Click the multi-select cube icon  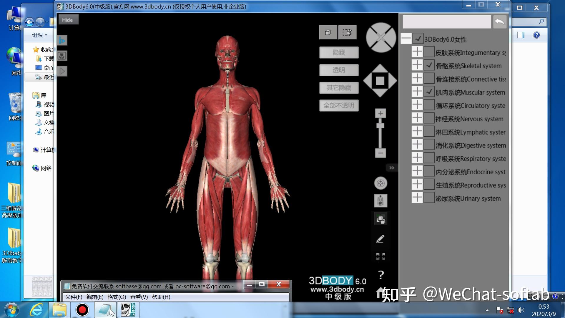point(348,32)
